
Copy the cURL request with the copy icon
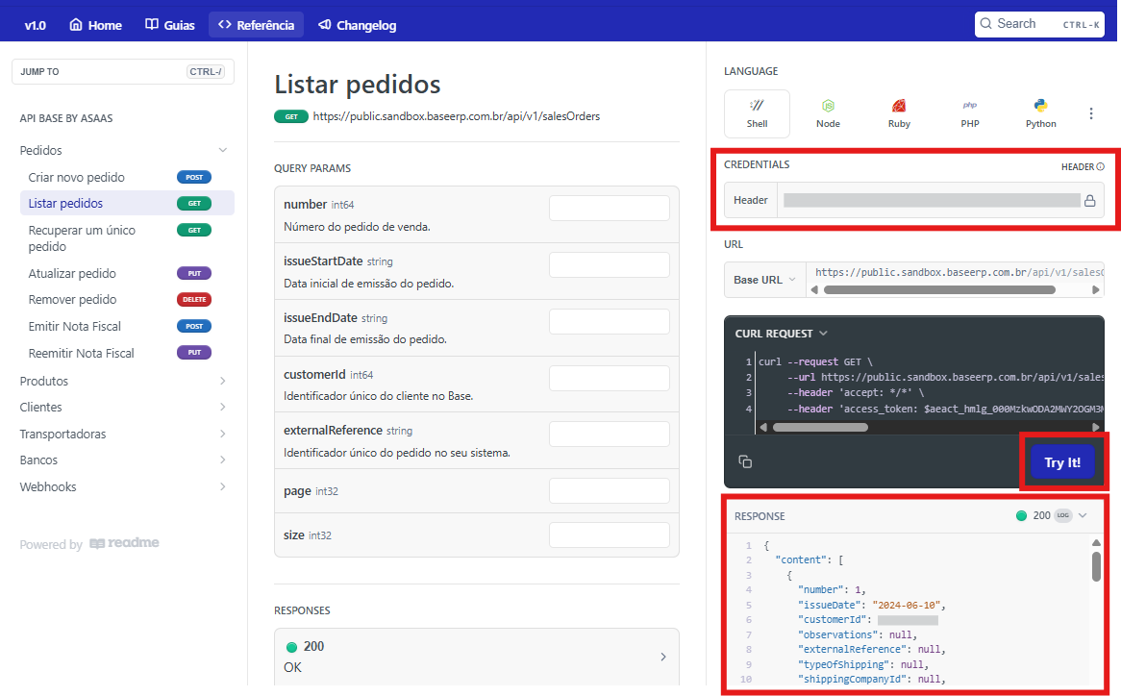click(745, 461)
